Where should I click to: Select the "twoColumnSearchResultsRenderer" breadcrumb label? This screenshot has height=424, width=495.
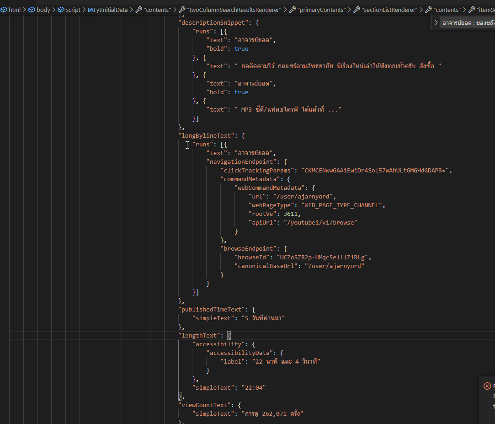point(234,10)
